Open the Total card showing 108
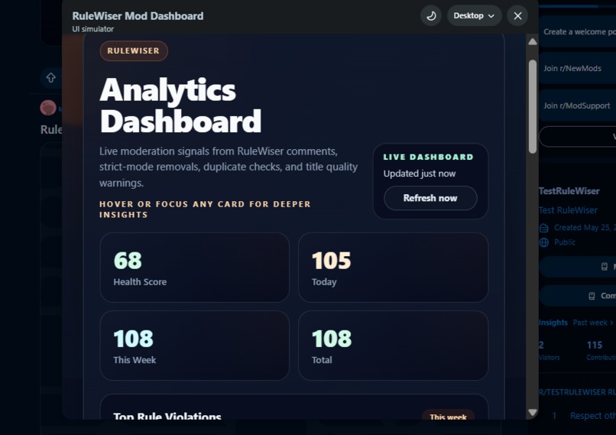 point(393,346)
